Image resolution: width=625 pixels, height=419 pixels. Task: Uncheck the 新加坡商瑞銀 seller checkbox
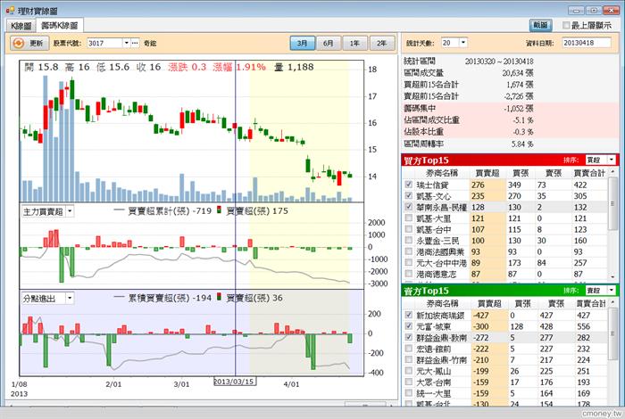click(x=409, y=315)
